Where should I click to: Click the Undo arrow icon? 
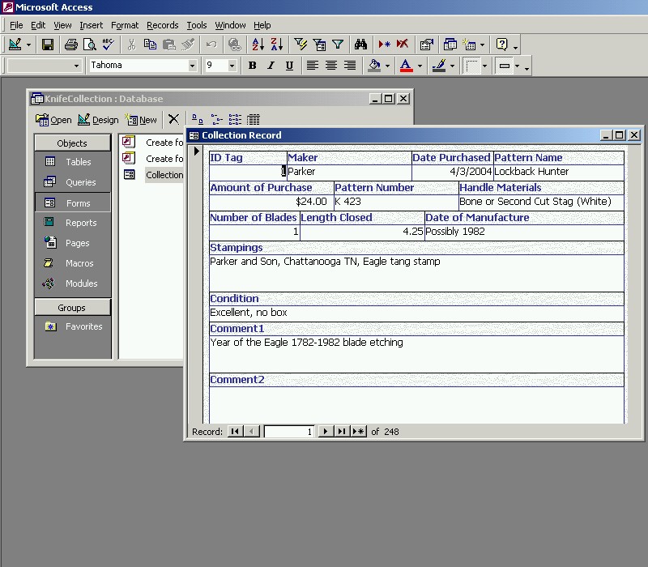point(211,45)
